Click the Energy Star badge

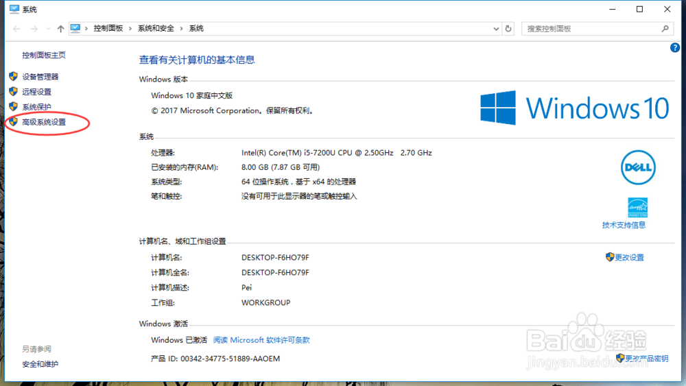pos(638,207)
